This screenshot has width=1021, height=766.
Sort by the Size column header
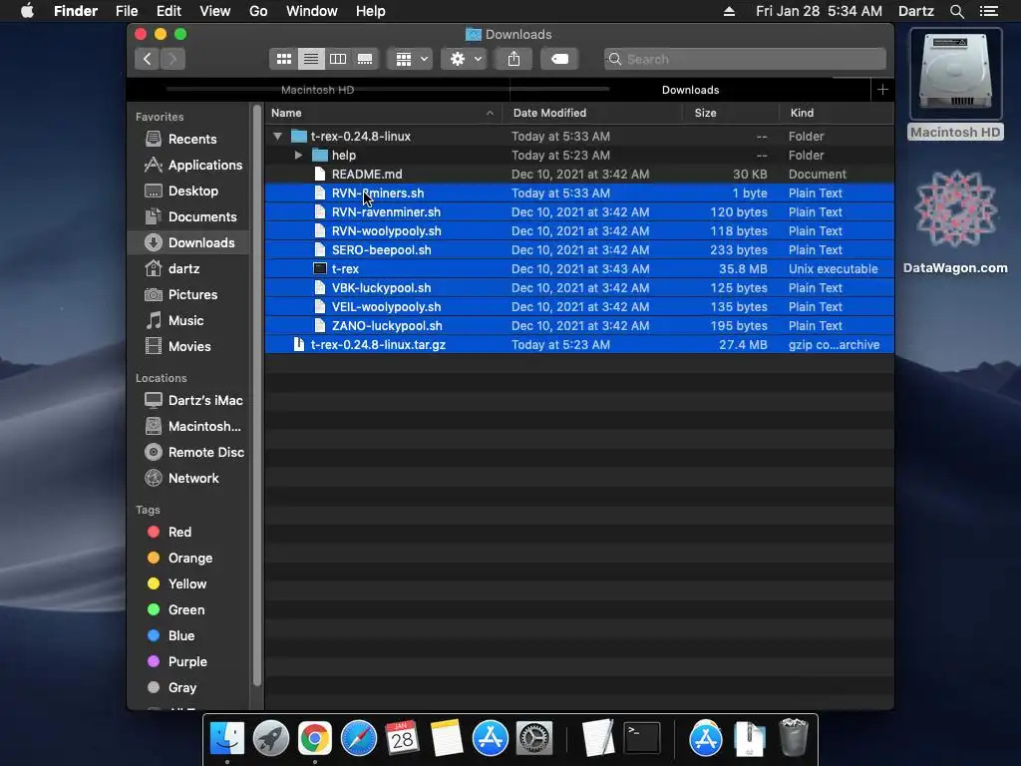(x=731, y=113)
